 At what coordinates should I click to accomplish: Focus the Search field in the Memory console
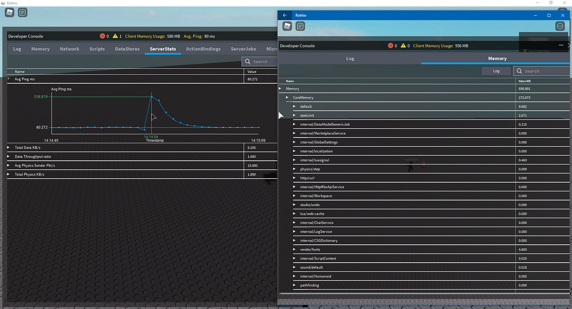coord(542,71)
